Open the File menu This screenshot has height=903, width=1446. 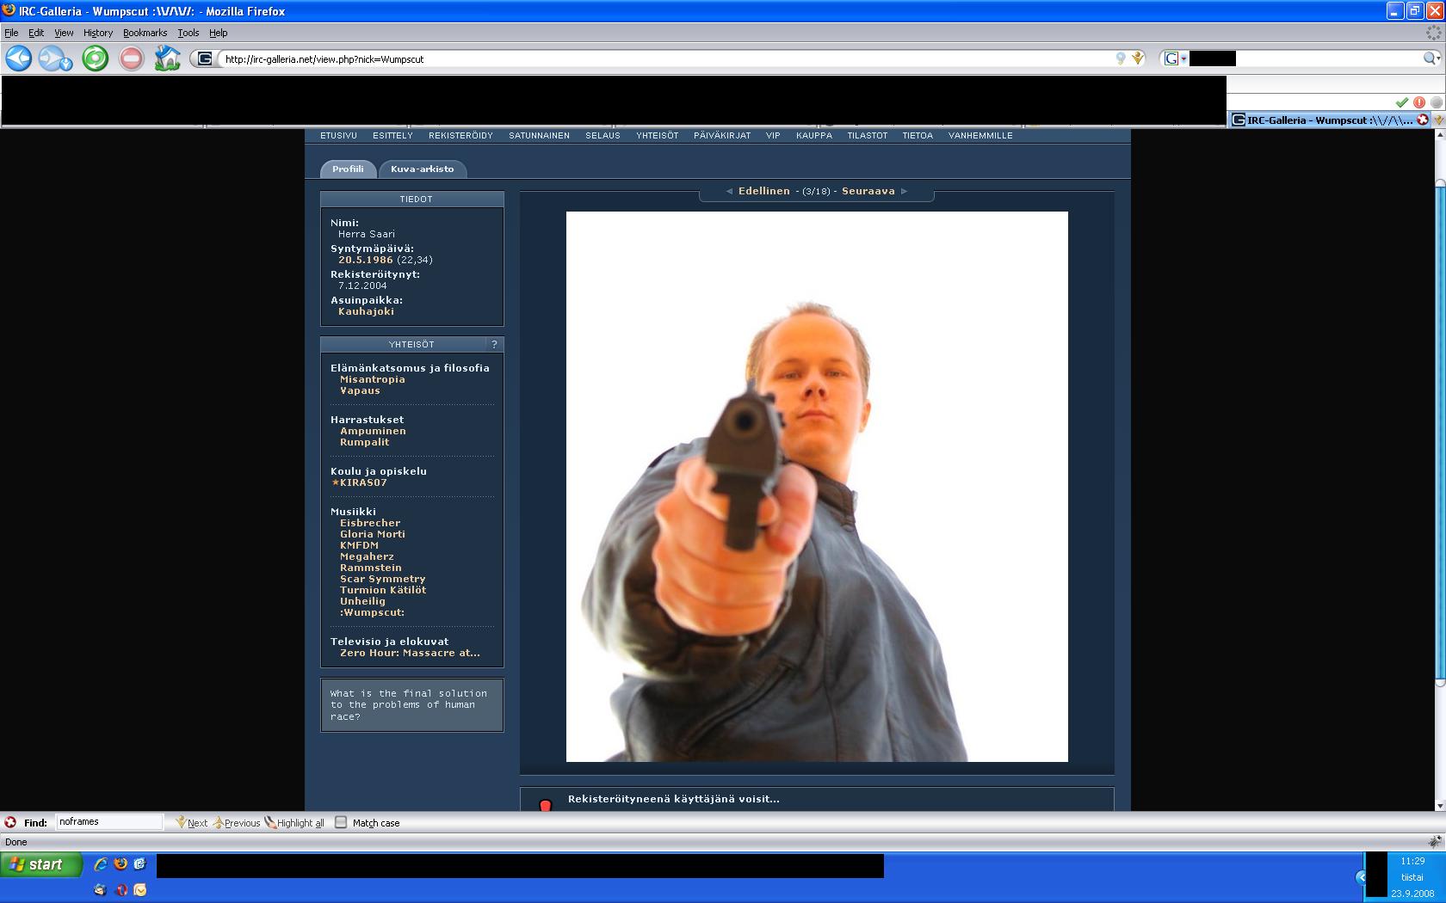[11, 33]
